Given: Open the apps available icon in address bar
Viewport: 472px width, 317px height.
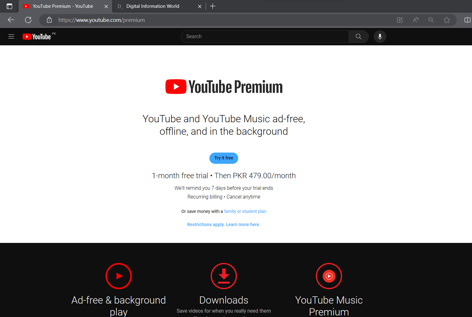Looking at the screenshot, I should coord(400,20).
